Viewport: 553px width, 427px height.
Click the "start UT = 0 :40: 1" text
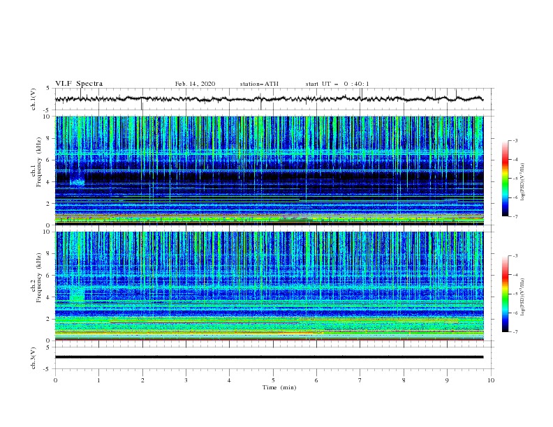tap(337, 84)
